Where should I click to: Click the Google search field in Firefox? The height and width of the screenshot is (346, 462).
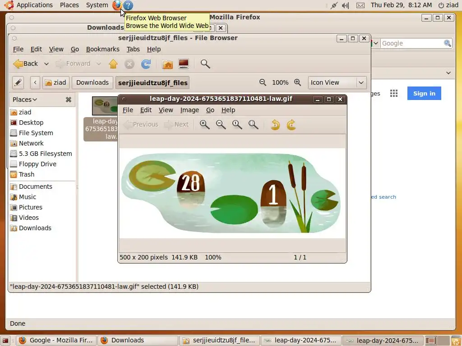[x=412, y=43]
